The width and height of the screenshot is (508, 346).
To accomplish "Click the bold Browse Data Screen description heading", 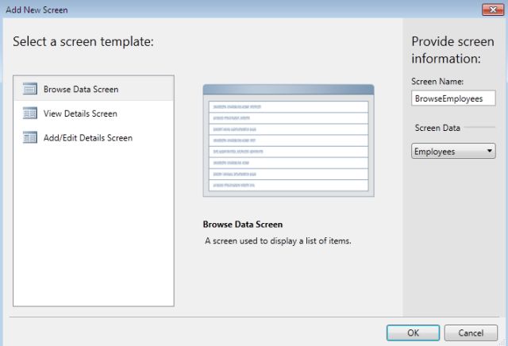I will [x=243, y=225].
